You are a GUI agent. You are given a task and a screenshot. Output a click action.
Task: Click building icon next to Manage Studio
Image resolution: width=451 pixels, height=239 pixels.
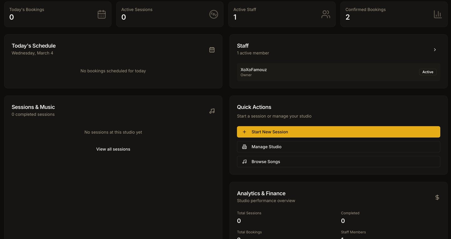coord(245,147)
